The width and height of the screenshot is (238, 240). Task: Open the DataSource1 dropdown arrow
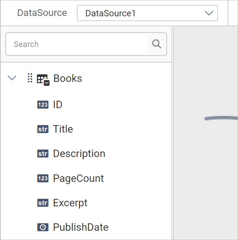[x=209, y=13]
